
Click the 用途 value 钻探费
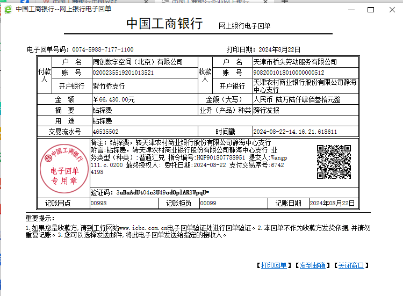pos(103,121)
